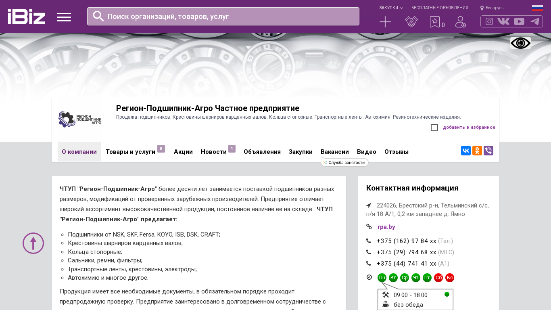Image resolution: width=551 pixels, height=310 pixels.
Task: Toggle the accessibility eye view mode
Action: coord(520,43)
